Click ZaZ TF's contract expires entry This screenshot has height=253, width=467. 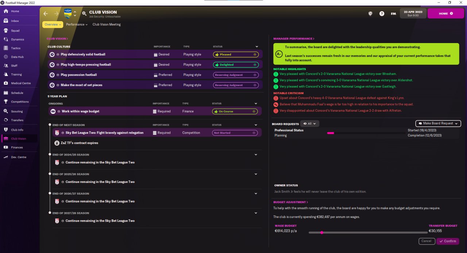(76, 143)
